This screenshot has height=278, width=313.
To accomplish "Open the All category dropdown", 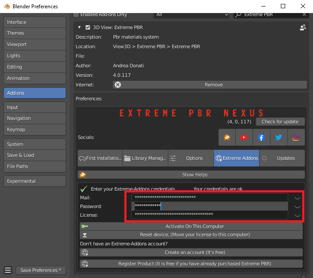I will coord(191,15).
